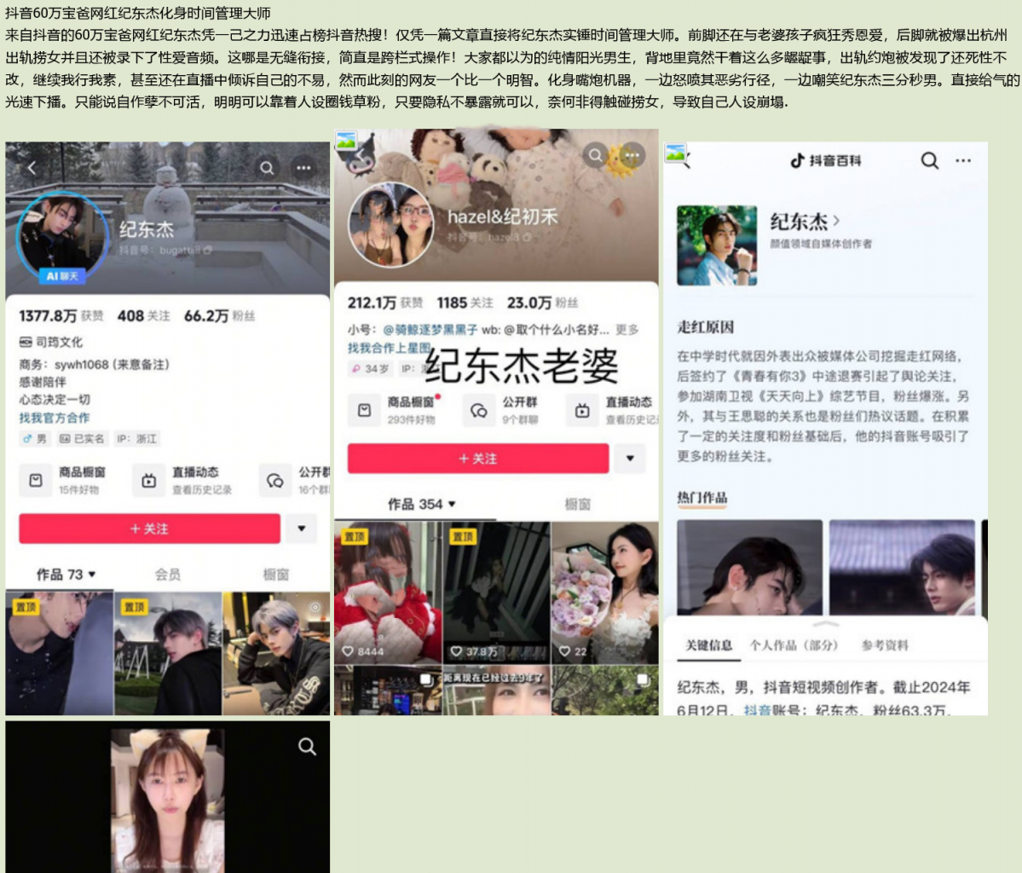Viewport: 1022px width, 873px height.
Task: Open the 作品 73 sort dropdown
Action: tap(66, 575)
